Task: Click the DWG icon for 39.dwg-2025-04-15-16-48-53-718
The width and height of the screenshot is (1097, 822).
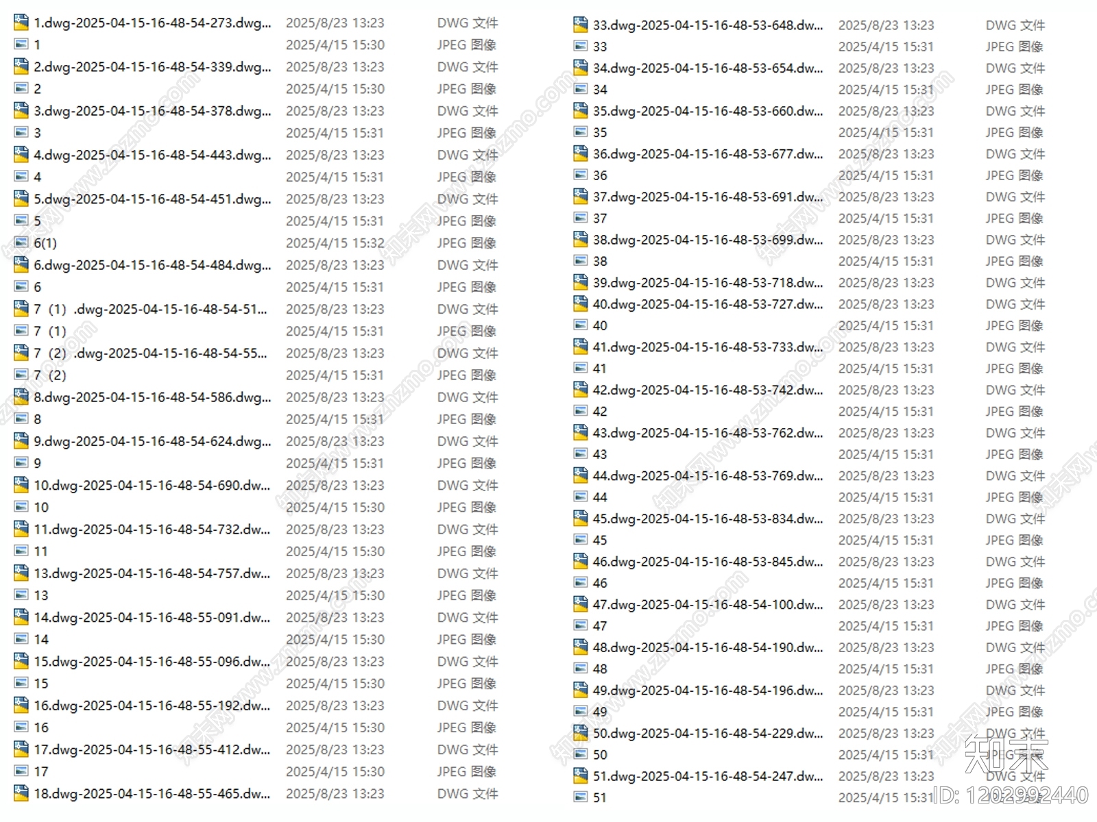Action: pos(581,282)
